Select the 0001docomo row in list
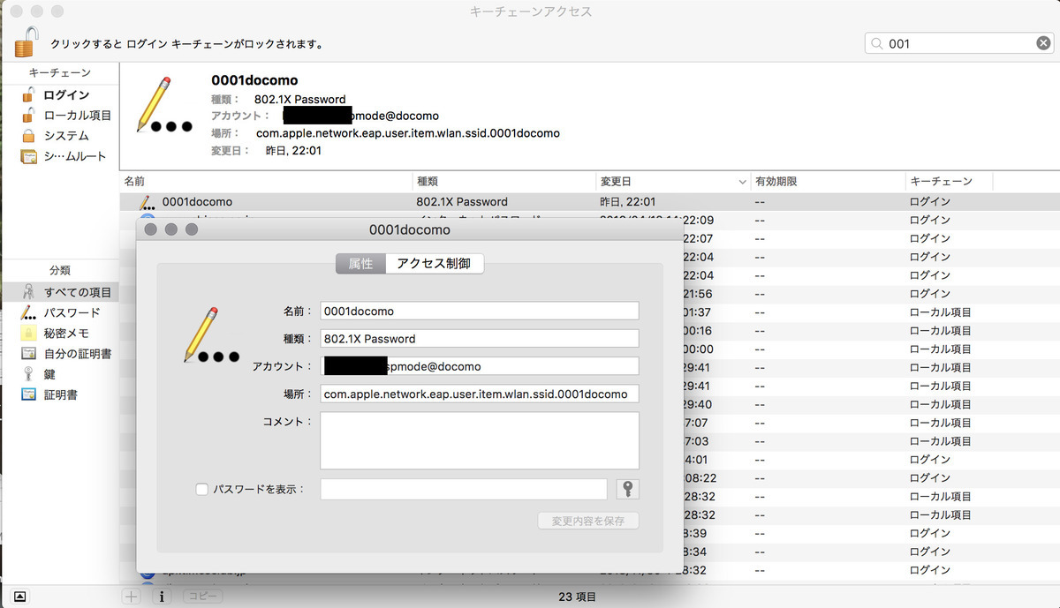 click(589, 201)
